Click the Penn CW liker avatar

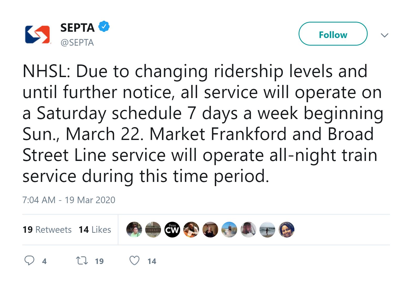(172, 230)
